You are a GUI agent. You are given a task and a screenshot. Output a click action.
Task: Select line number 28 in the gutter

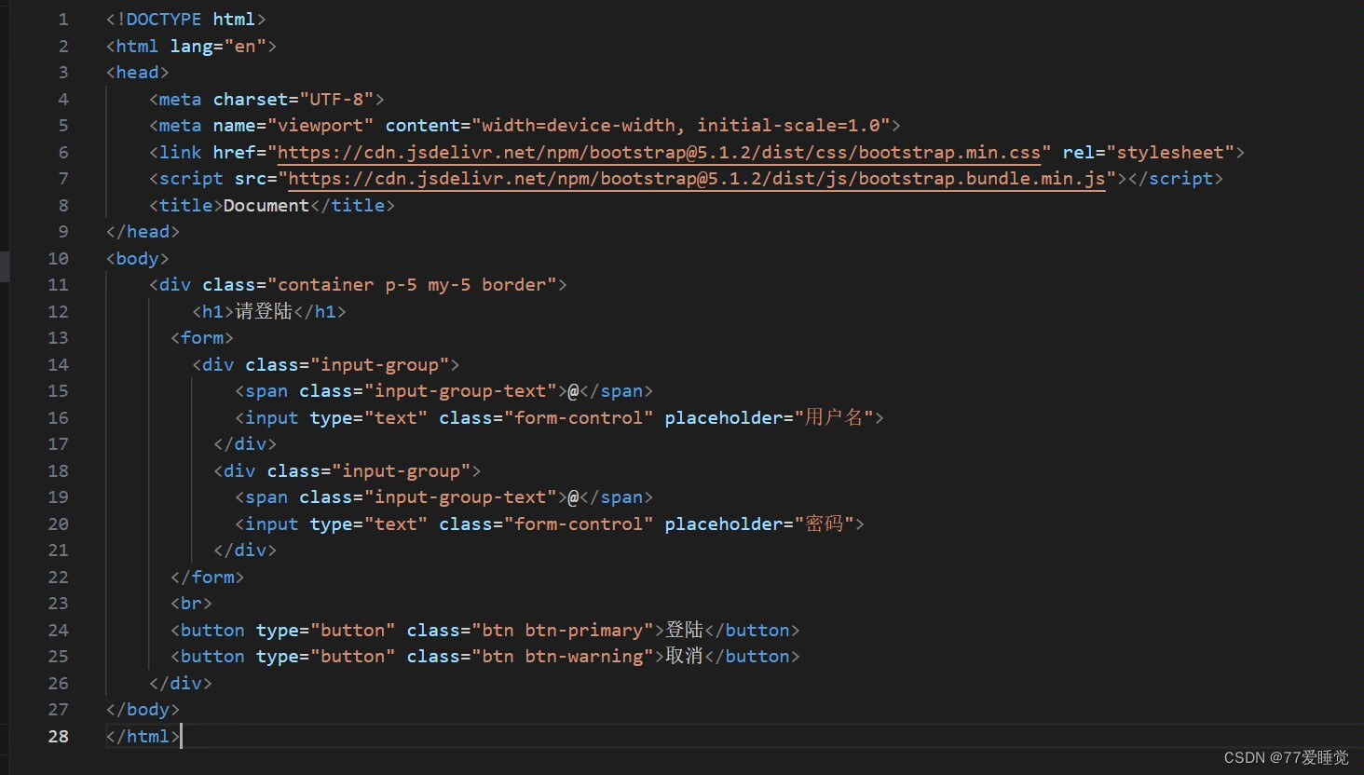[x=58, y=736]
